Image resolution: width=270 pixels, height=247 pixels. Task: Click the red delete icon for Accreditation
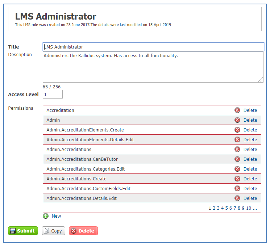click(237, 110)
